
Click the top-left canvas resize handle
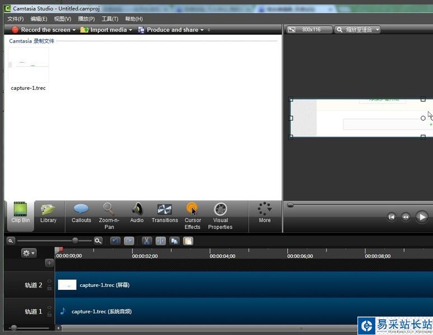click(x=290, y=99)
